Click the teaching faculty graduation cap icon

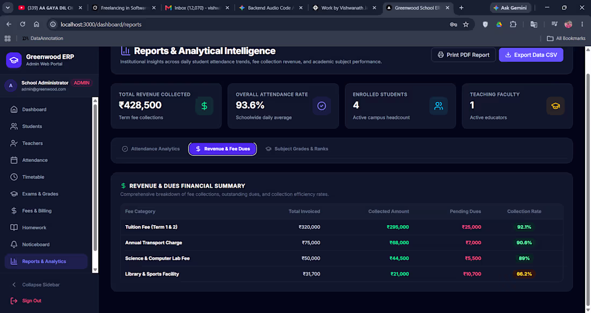[x=556, y=106]
